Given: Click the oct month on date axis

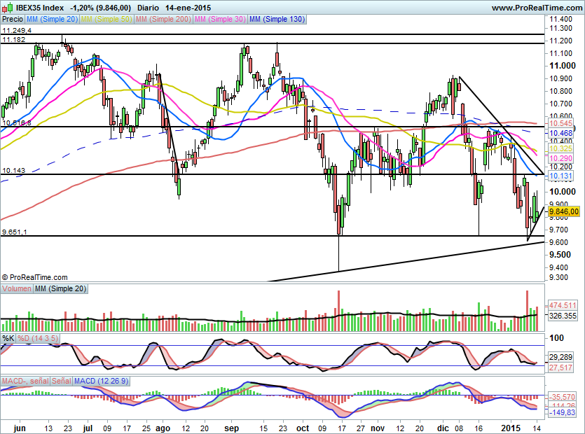Looking at the screenshot, I should (303, 428).
